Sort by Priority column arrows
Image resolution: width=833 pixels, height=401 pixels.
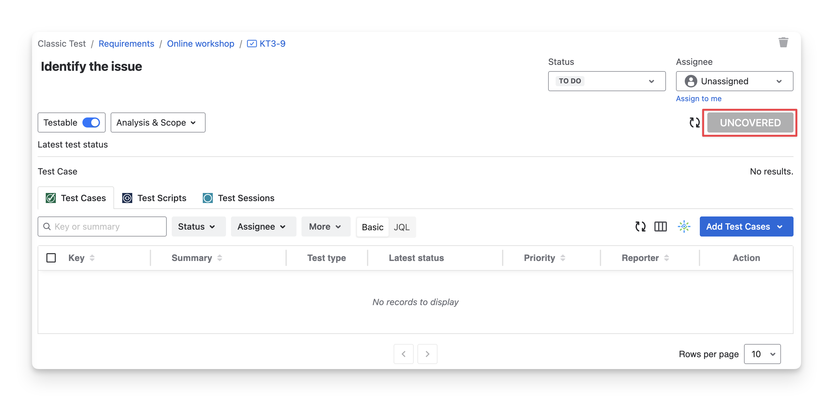click(563, 258)
